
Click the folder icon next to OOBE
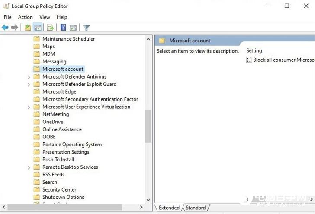pos(36,137)
